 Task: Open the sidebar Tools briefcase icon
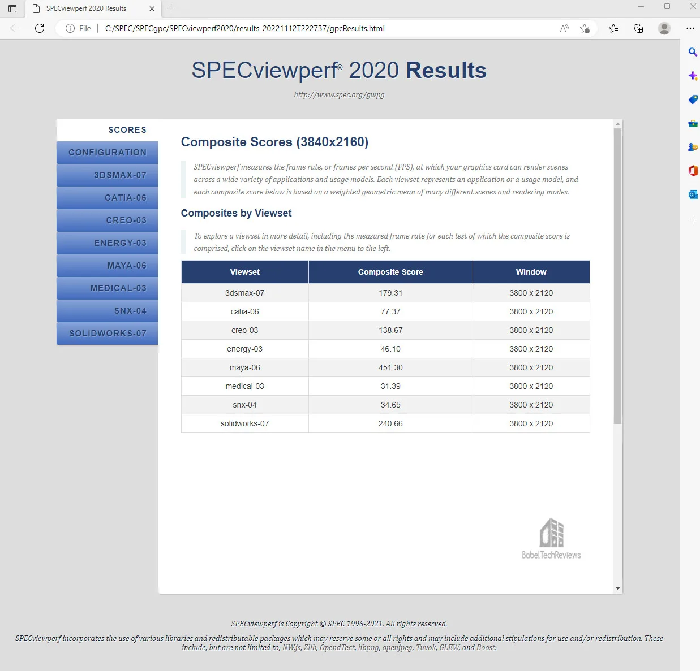tap(693, 123)
